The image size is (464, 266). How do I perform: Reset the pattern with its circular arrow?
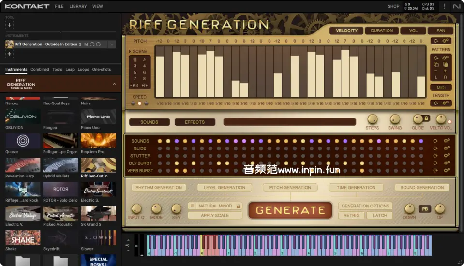coord(436,58)
